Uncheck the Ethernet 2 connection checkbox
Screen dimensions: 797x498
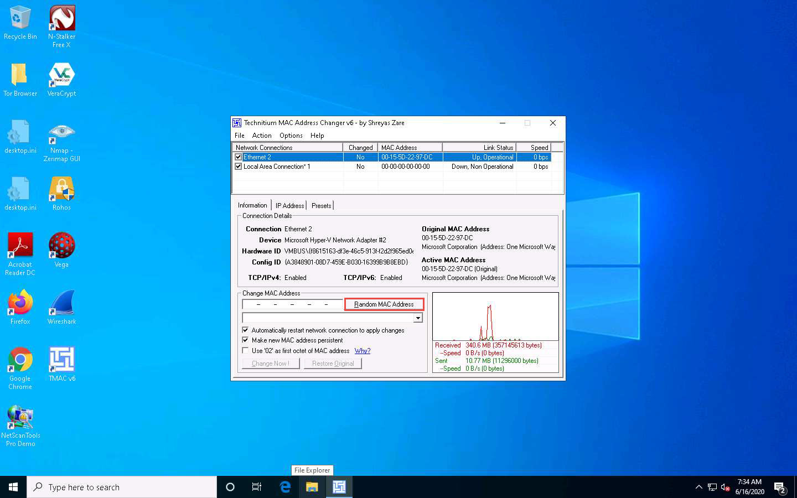coord(239,157)
